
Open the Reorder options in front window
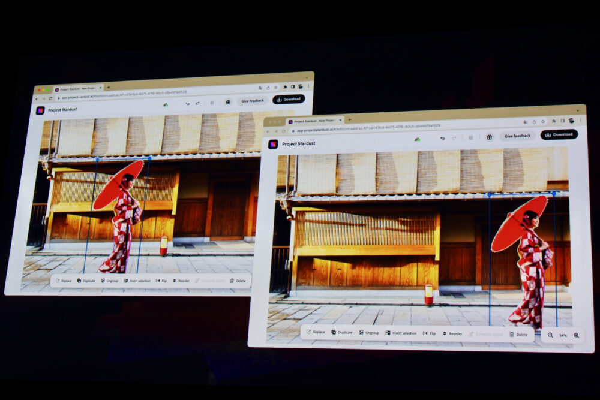point(452,333)
